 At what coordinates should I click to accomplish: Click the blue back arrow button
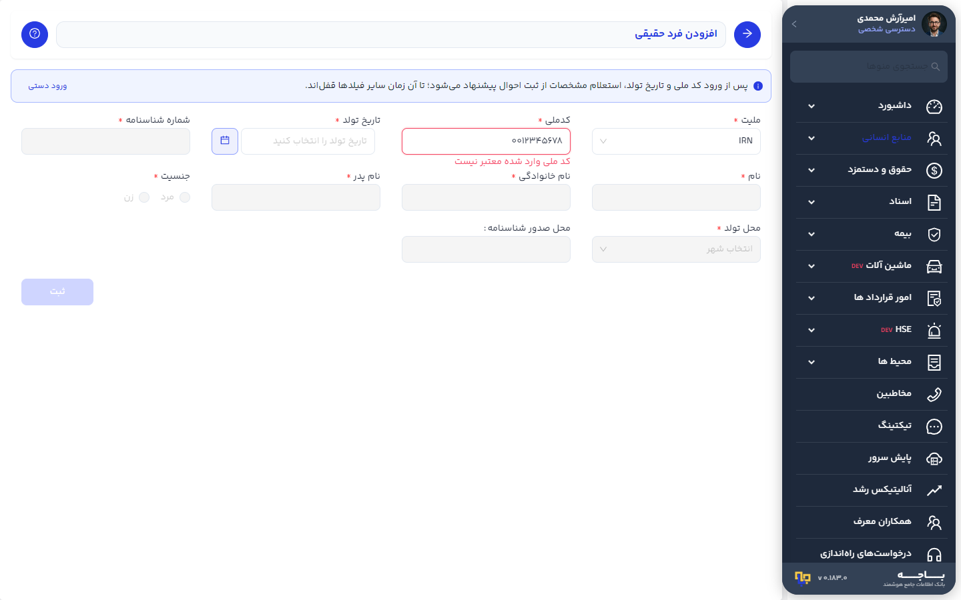pos(747,35)
